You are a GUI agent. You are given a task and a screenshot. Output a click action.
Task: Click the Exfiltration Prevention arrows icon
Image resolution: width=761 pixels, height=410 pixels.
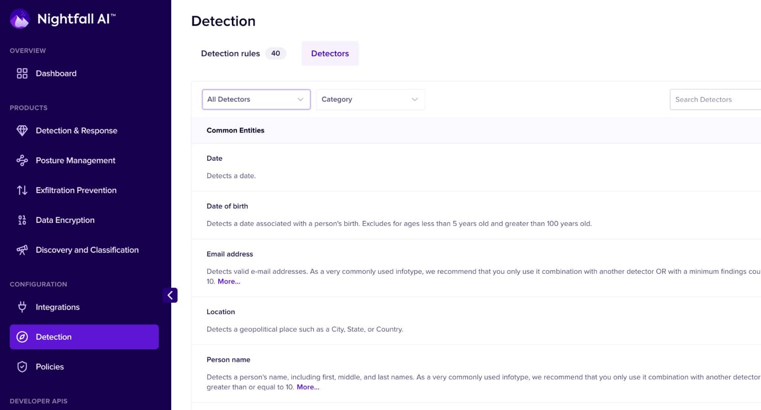click(22, 190)
